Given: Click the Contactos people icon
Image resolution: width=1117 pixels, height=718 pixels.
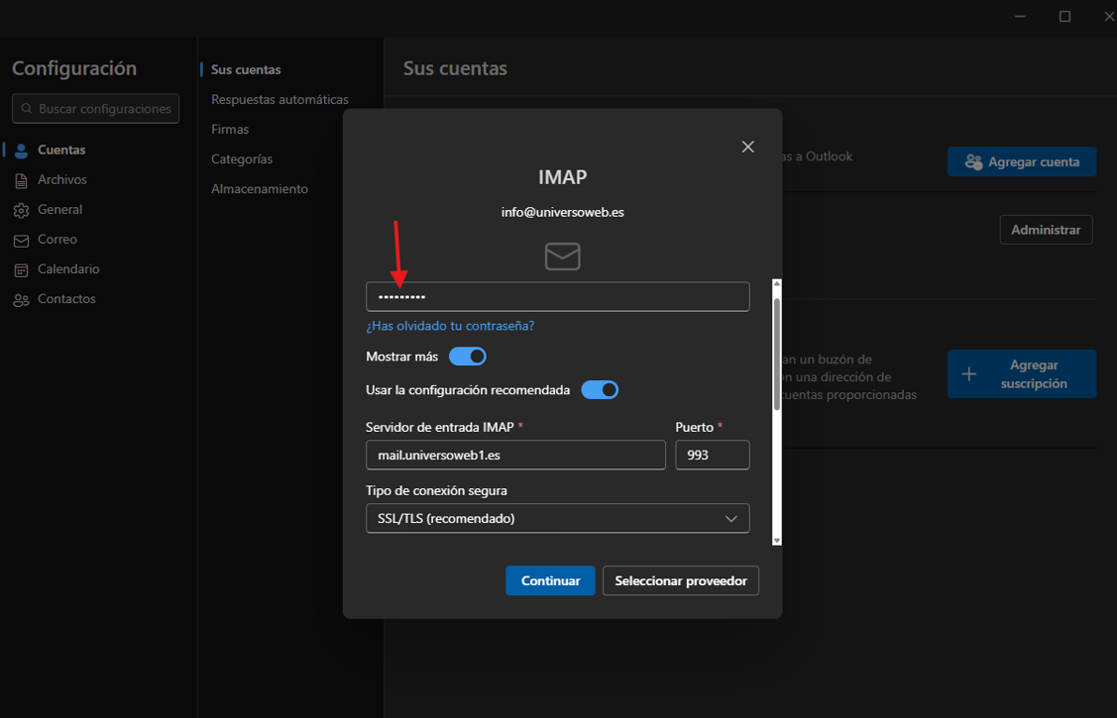Looking at the screenshot, I should click(21, 299).
